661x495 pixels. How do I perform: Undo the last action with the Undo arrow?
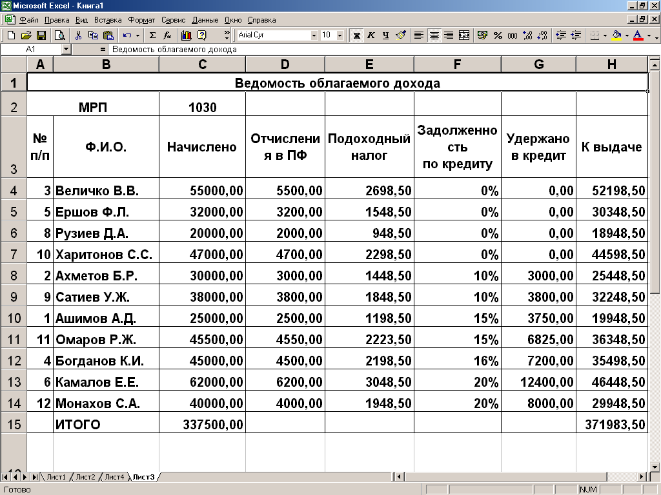(127, 35)
